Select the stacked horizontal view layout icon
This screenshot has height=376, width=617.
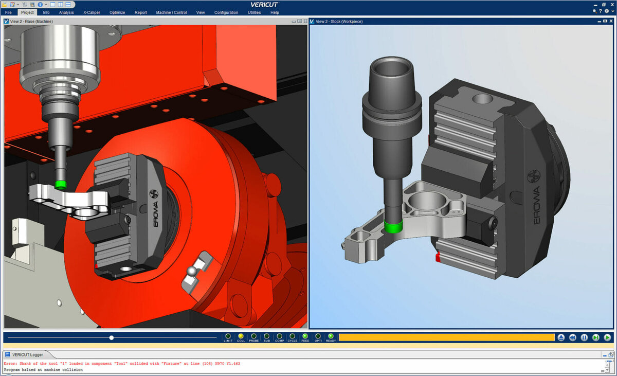[x=68, y=4]
